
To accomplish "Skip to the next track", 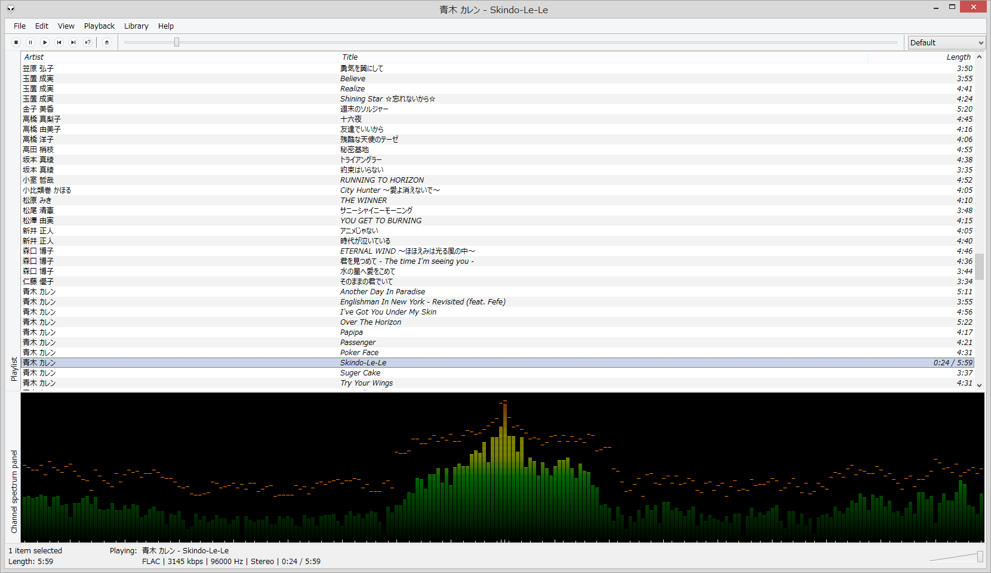I will pyautogui.click(x=73, y=42).
